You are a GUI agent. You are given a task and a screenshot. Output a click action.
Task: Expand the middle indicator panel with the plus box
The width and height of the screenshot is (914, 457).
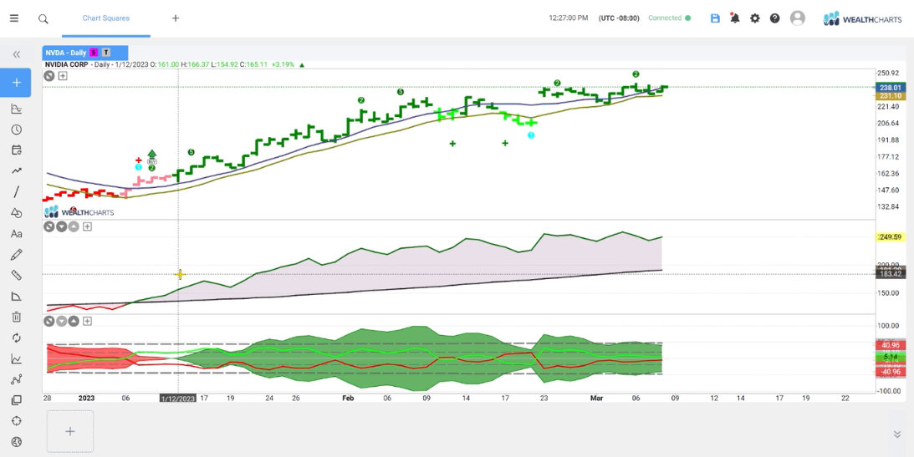[87, 226]
